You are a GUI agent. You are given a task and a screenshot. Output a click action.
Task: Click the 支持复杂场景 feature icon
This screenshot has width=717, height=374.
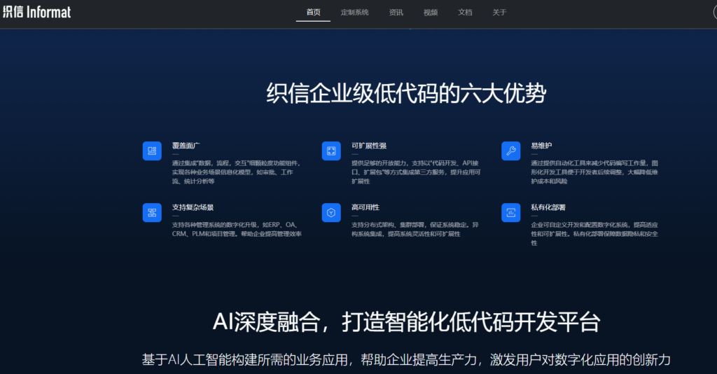pos(152,212)
